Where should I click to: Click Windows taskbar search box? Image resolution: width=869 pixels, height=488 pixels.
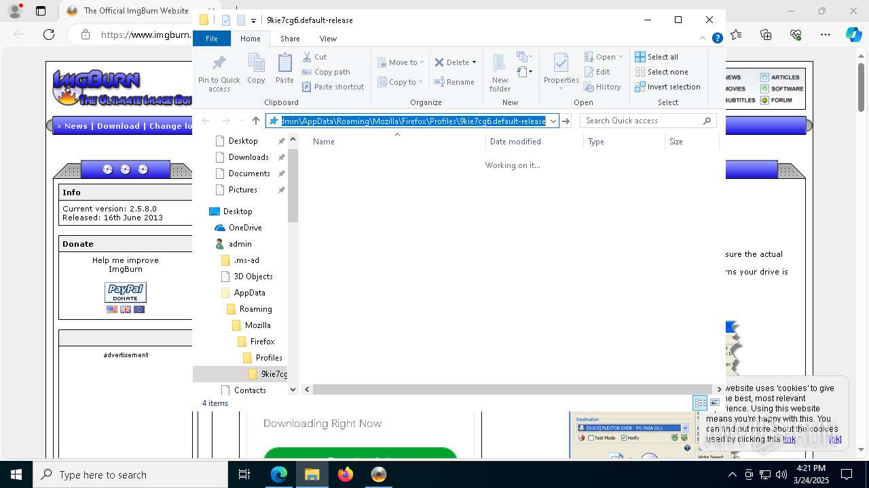coord(130,474)
